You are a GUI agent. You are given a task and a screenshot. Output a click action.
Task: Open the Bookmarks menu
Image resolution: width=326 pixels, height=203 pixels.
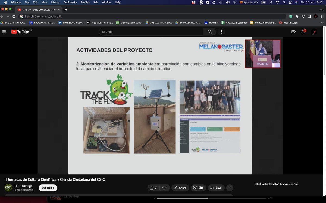70,2
